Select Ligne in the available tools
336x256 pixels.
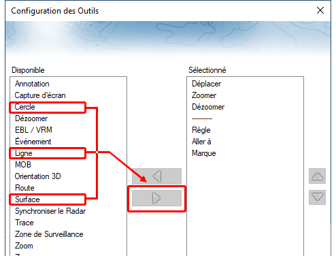pos(24,153)
